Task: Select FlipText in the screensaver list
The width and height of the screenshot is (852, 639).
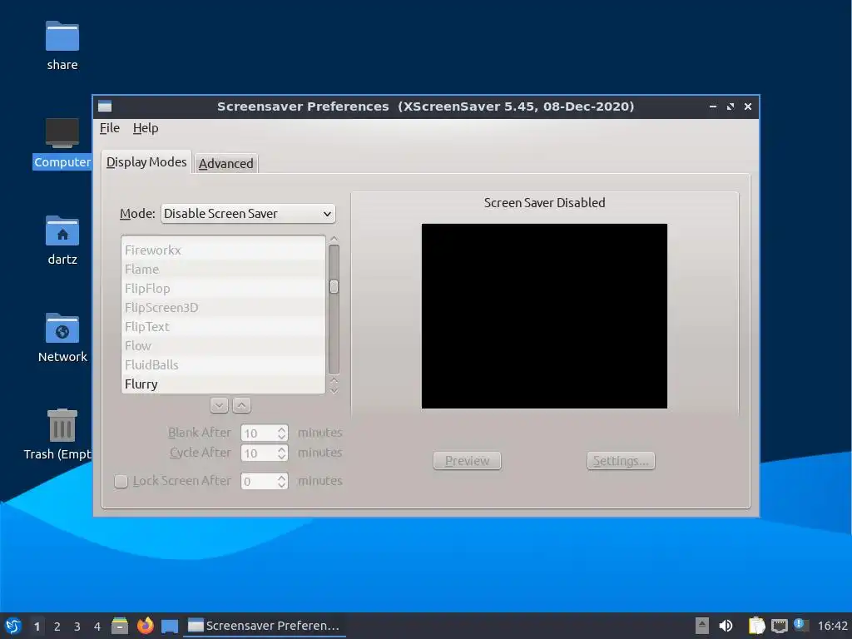Action: click(x=223, y=326)
